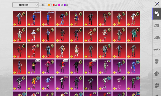Open the outfits category in sidebar

click(x=157, y=14)
